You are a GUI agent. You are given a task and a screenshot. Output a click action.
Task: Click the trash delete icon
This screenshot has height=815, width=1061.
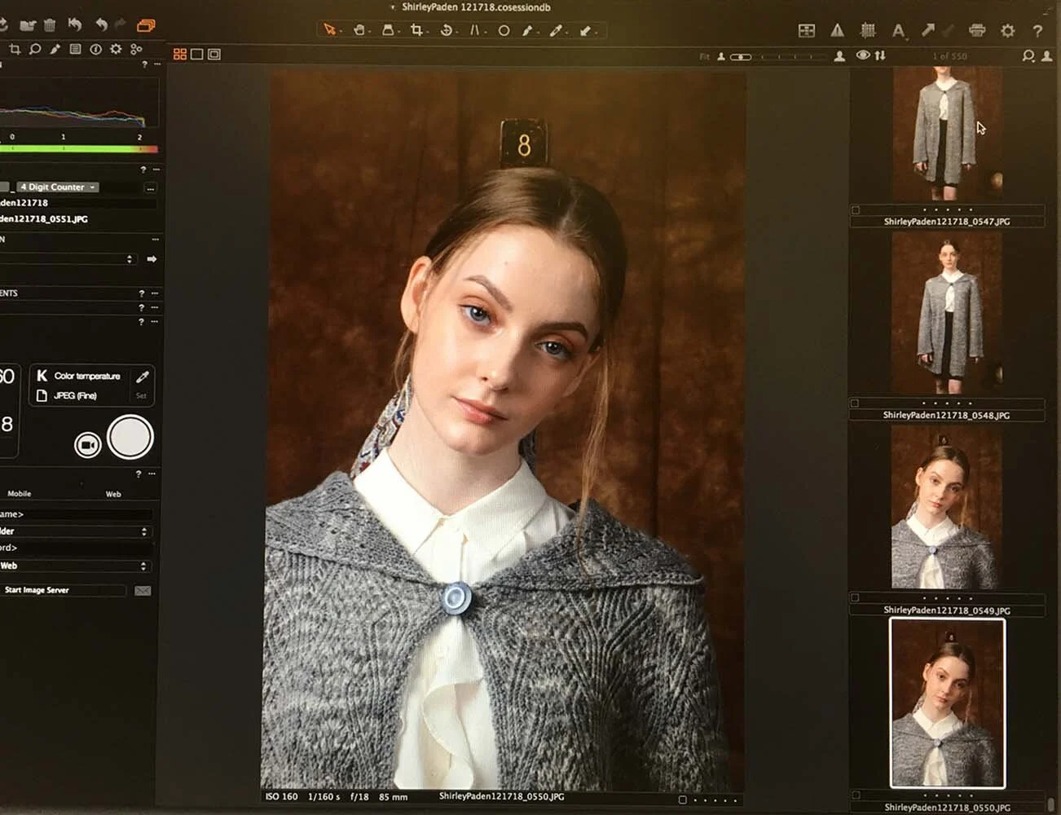pyautogui.click(x=50, y=25)
